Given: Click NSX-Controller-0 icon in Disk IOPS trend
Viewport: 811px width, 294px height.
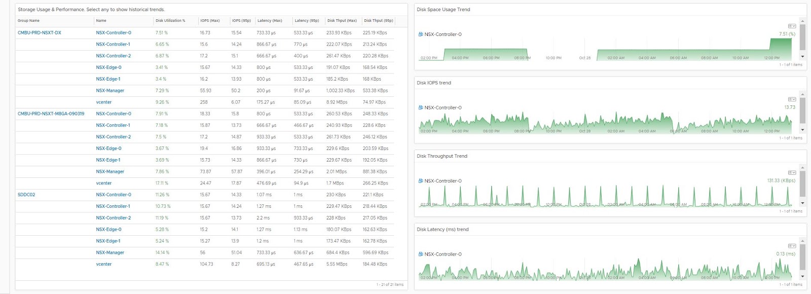Looking at the screenshot, I should 421,108.
